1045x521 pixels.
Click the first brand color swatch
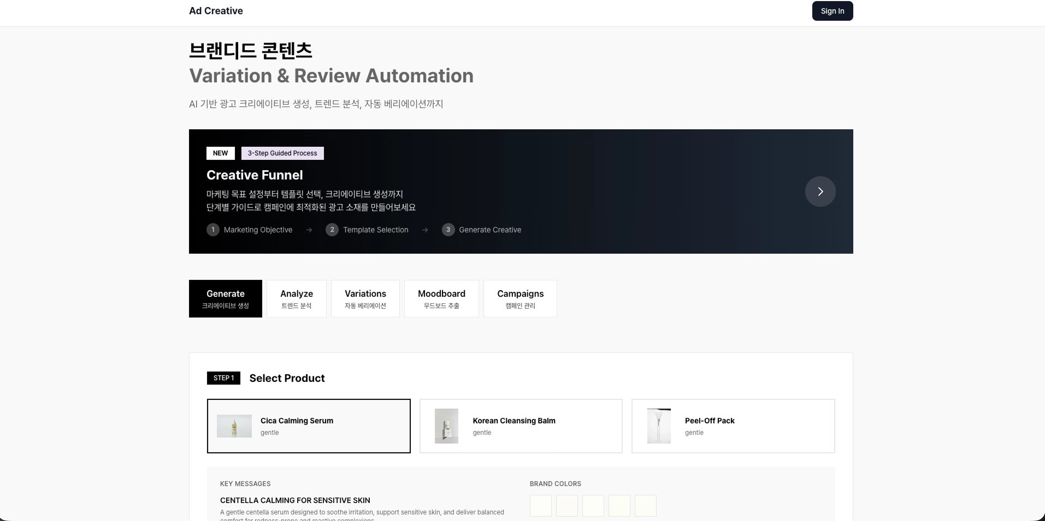(x=541, y=506)
